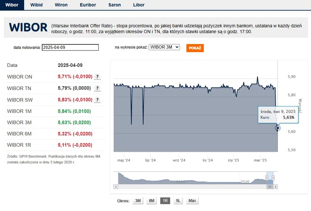Image resolution: width=311 pixels, height=211 pixels.
Task: Click the data notowania date field
Action: point(70,48)
